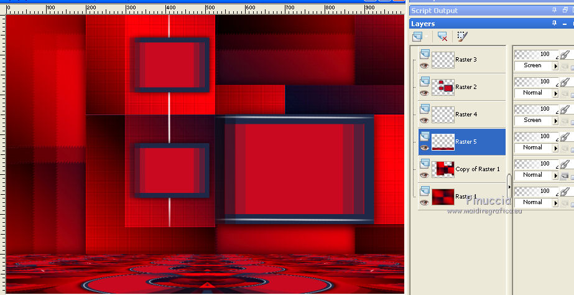The height and width of the screenshot is (295, 574).
Task: Click the layer type icon of Raster 2
Action: click(x=424, y=82)
